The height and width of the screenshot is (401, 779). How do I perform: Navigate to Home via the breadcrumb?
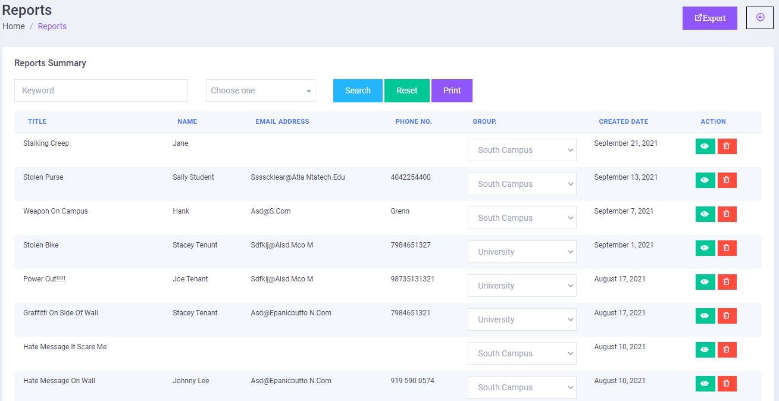click(x=13, y=26)
